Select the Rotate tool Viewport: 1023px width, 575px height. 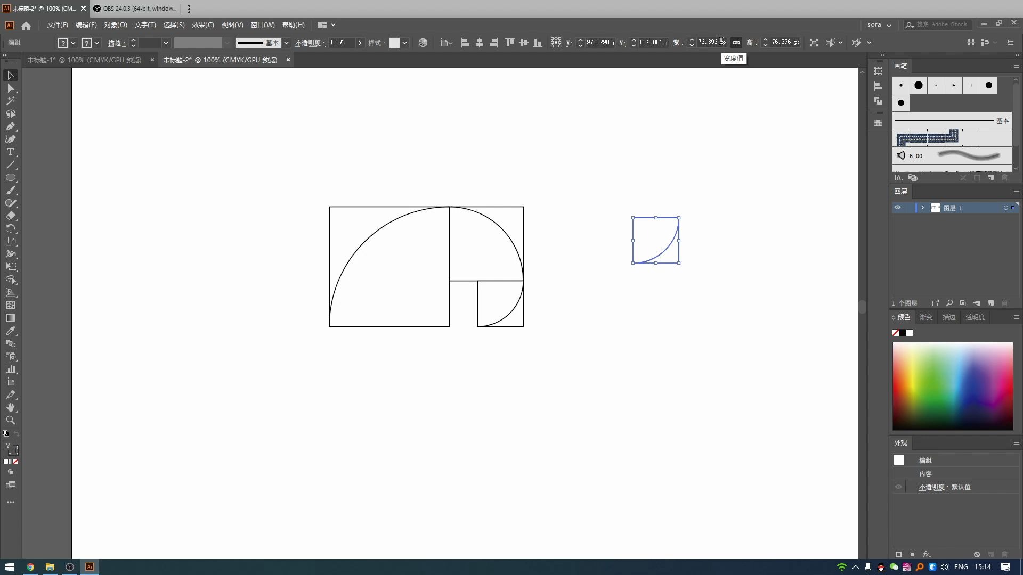(x=11, y=229)
